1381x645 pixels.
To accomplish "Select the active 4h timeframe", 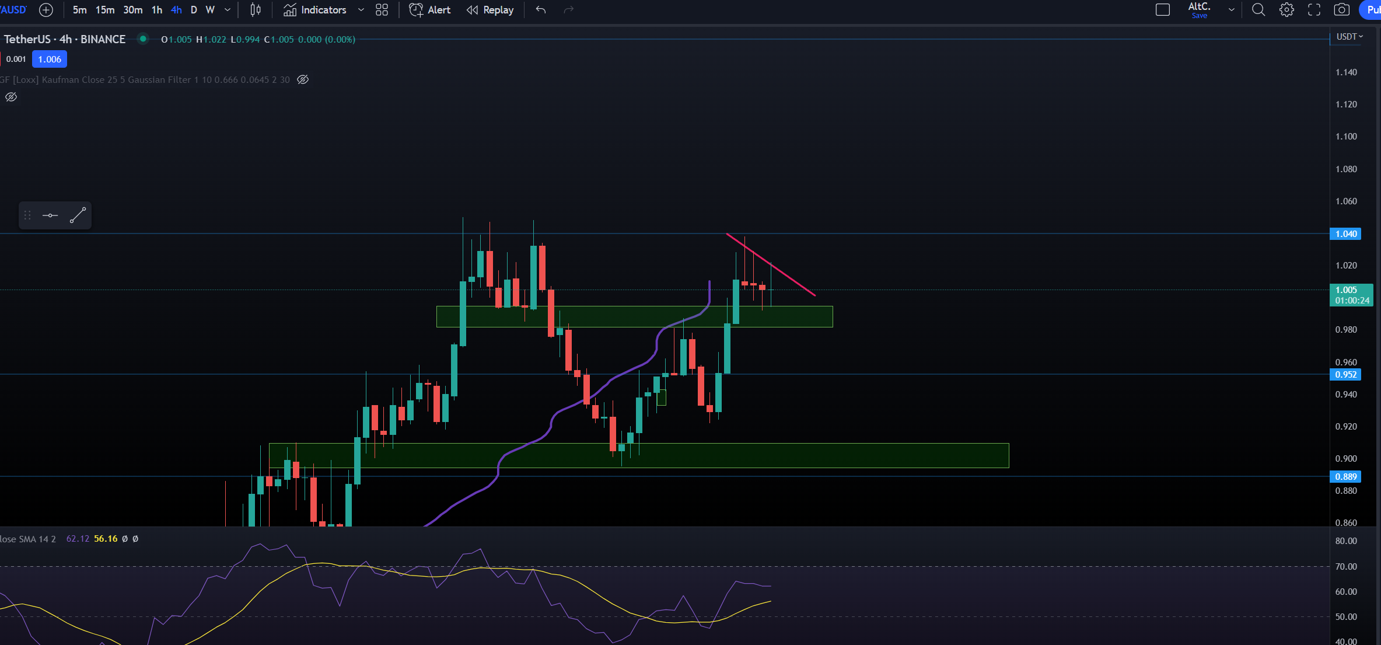I will 176,10.
